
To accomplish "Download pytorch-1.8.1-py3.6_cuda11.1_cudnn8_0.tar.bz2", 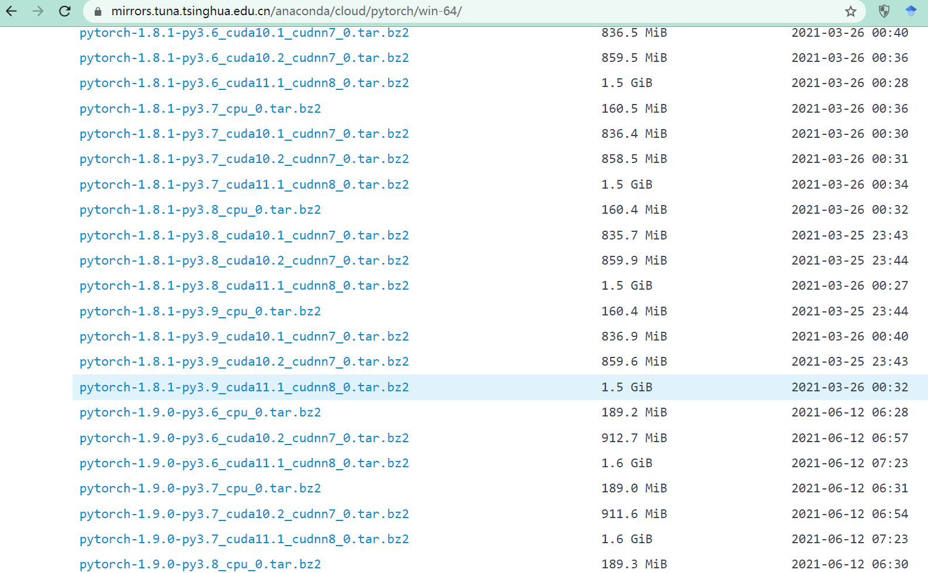I will tap(244, 84).
